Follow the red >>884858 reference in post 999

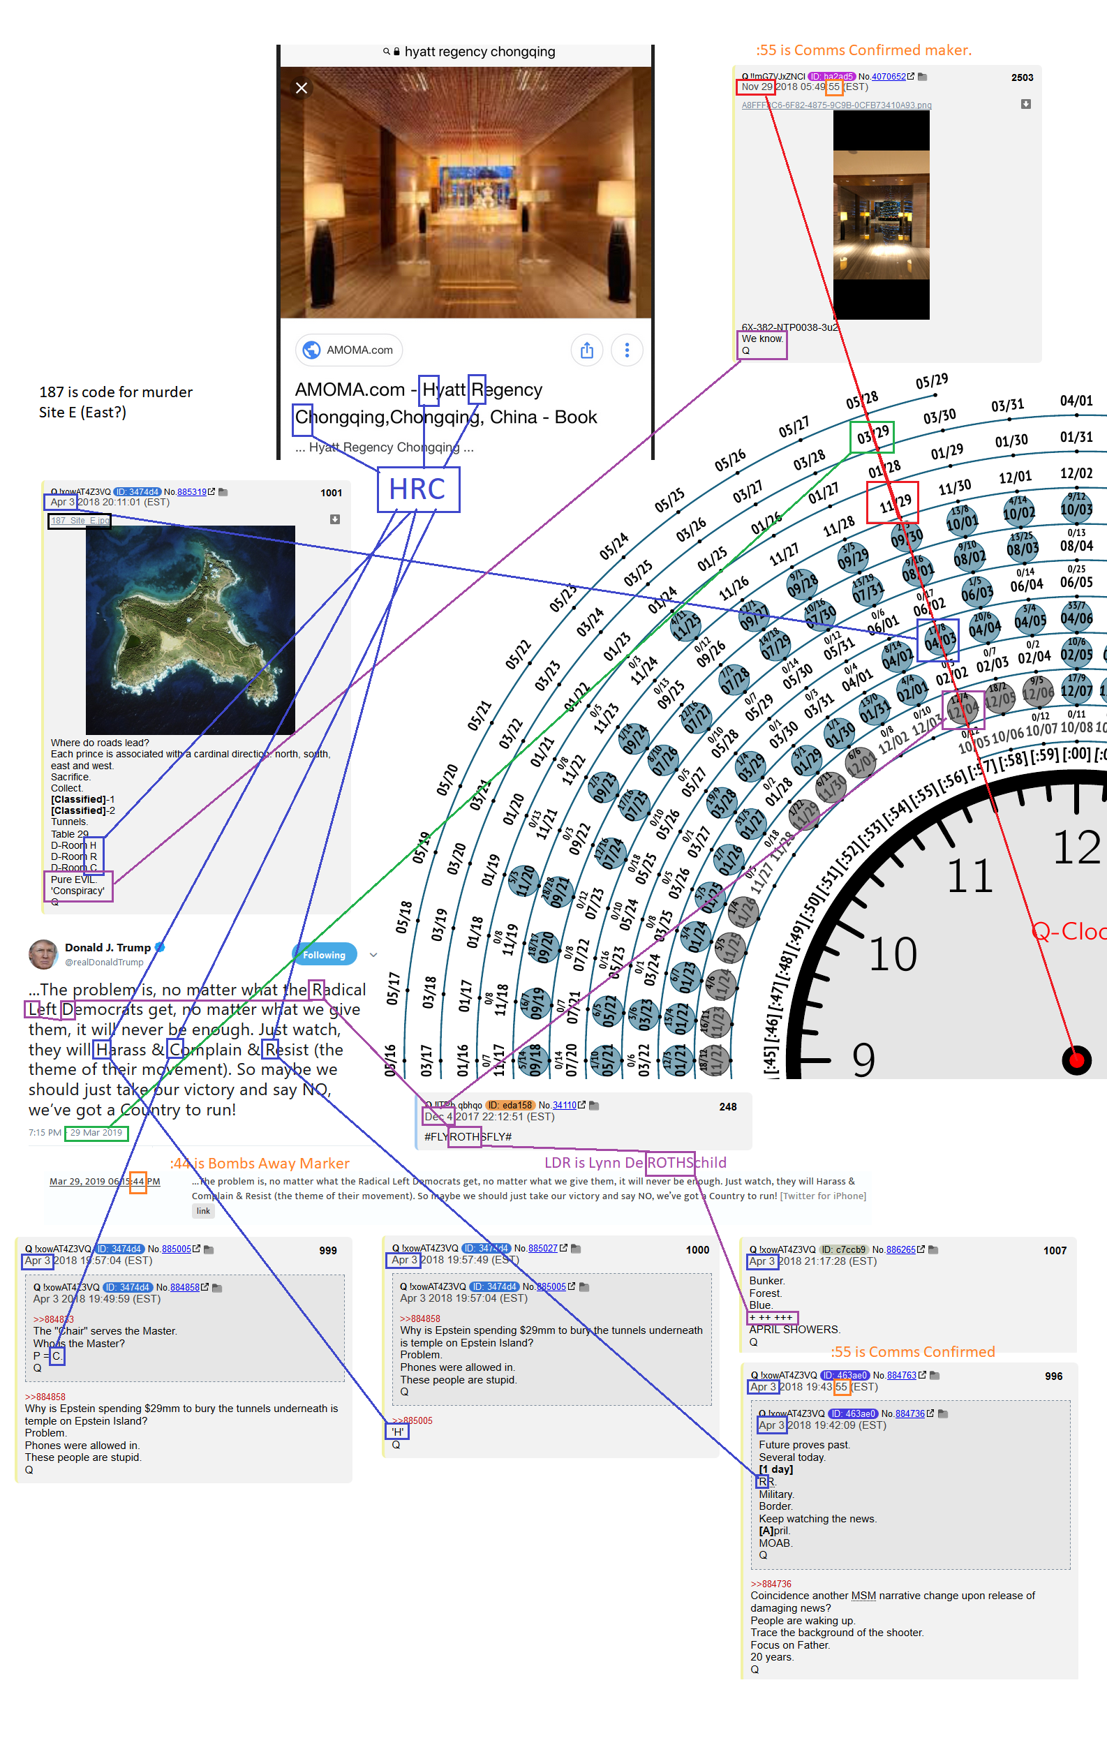coord(45,1397)
